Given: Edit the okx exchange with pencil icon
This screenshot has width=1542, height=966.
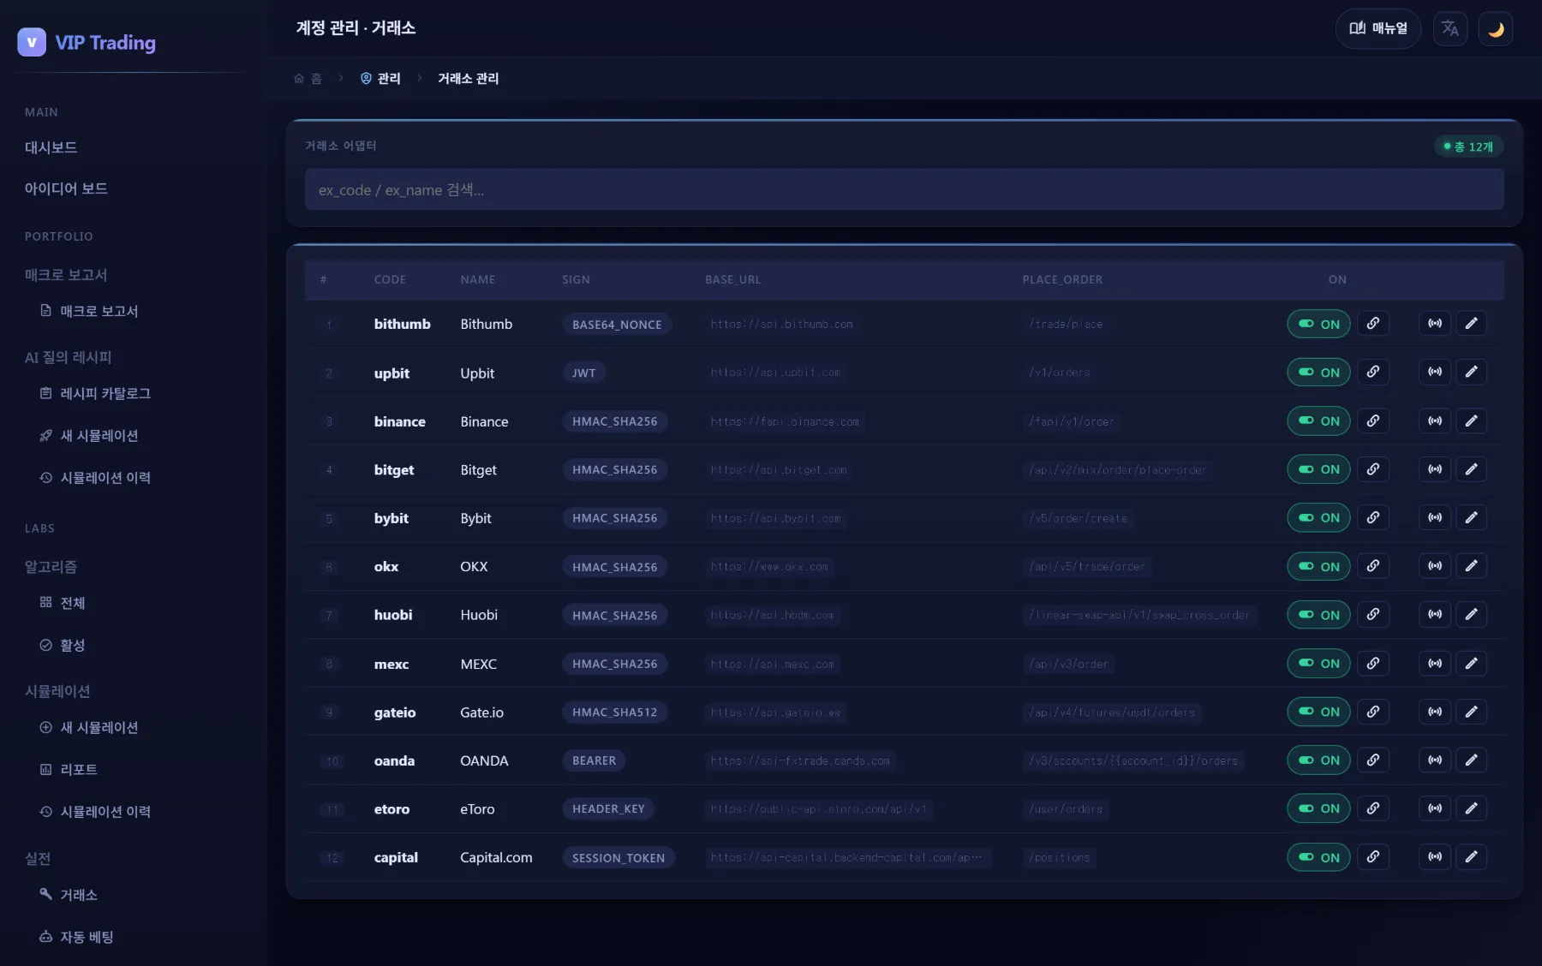Looking at the screenshot, I should coord(1471,566).
